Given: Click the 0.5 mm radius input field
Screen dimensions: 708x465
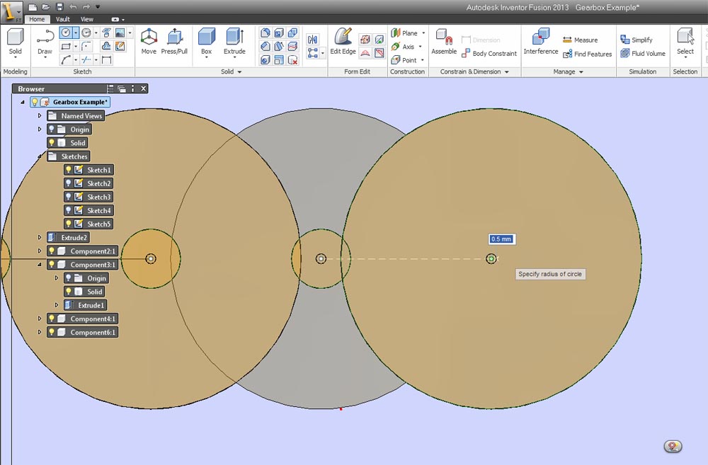Looking at the screenshot, I should point(502,239).
